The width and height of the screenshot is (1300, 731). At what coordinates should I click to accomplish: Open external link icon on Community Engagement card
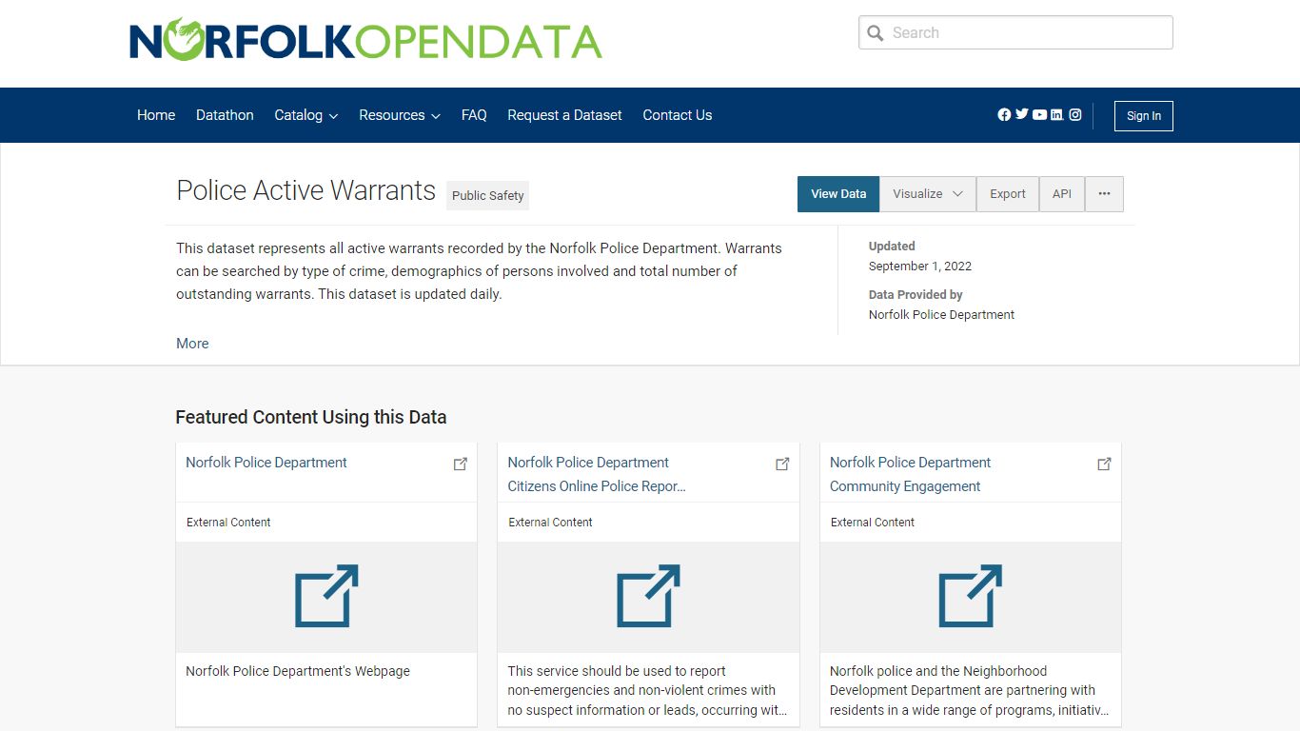[x=1104, y=464]
